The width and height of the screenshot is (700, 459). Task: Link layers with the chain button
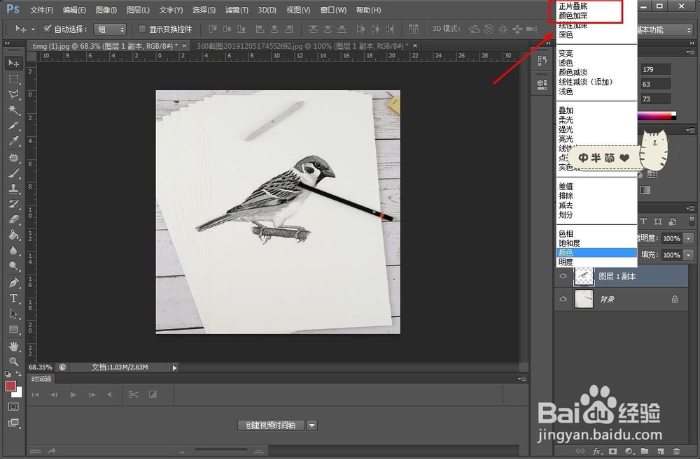coord(580,451)
